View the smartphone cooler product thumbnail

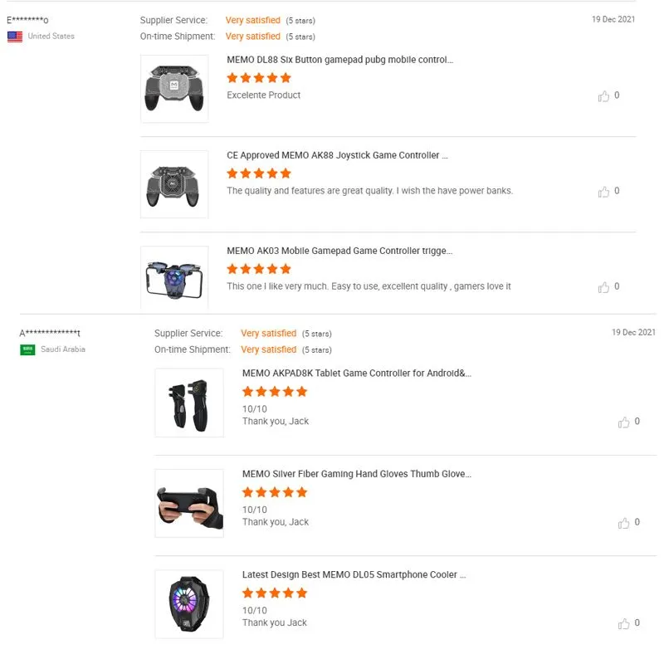pyautogui.click(x=188, y=603)
